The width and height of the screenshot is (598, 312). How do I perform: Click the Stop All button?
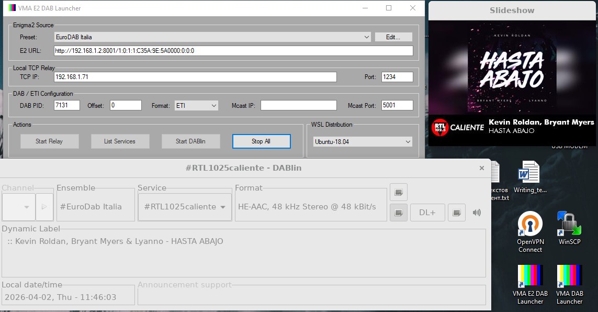[x=261, y=141]
